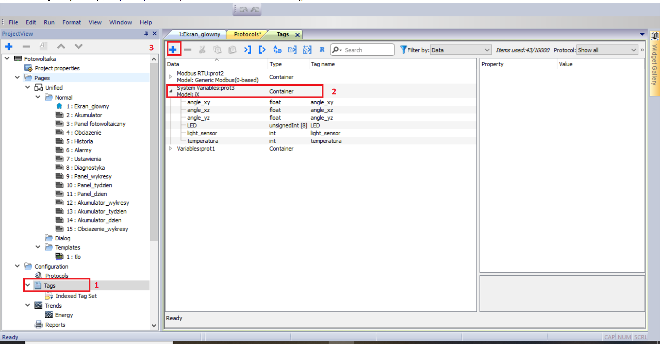Click the filter funnel icon

(403, 50)
